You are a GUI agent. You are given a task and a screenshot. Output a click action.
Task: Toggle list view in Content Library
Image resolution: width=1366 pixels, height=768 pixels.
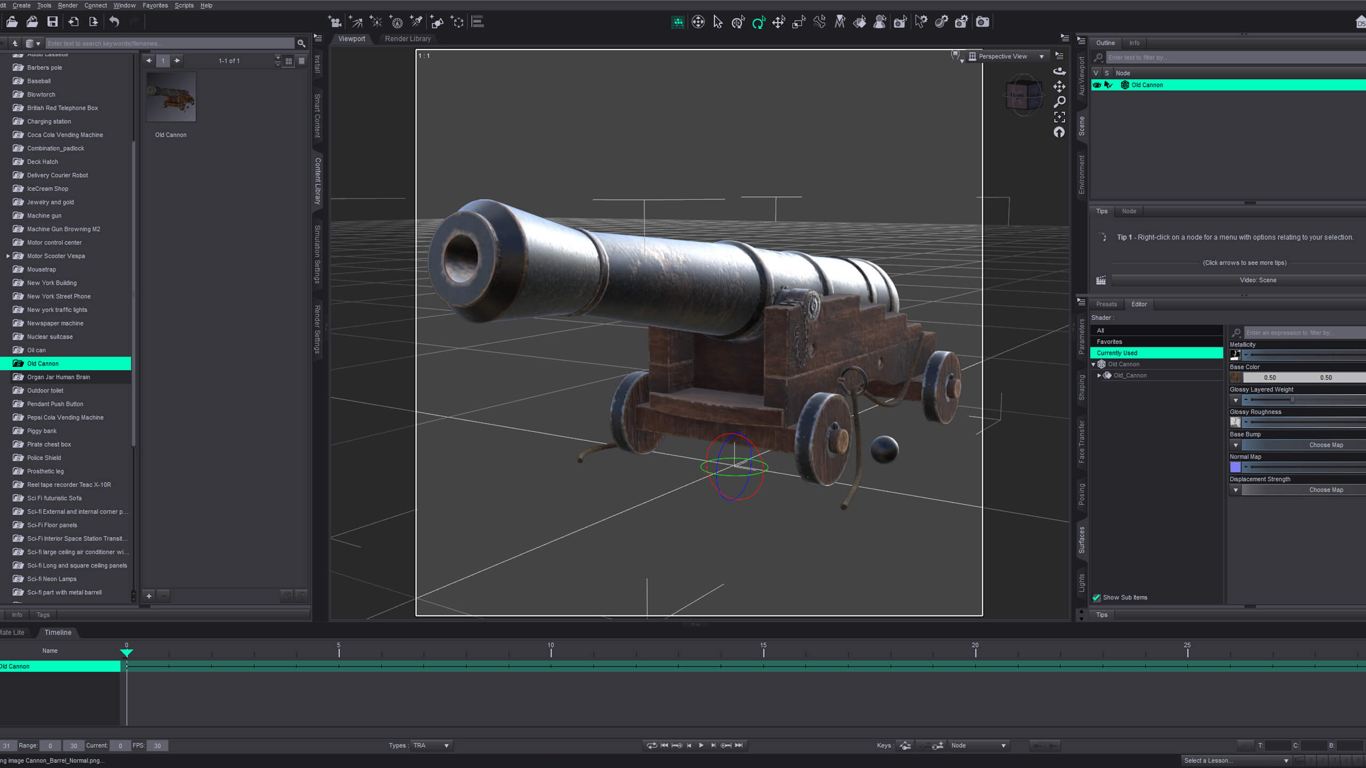301,61
